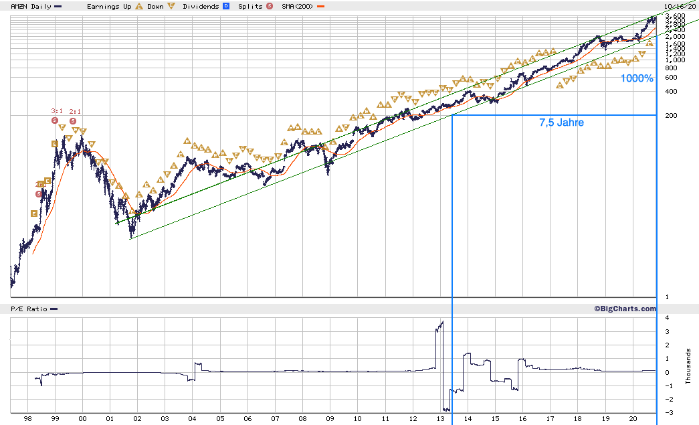Click the 2:1 split ratio text near 2000
Screen dimensions: 699x425
coord(76,112)
